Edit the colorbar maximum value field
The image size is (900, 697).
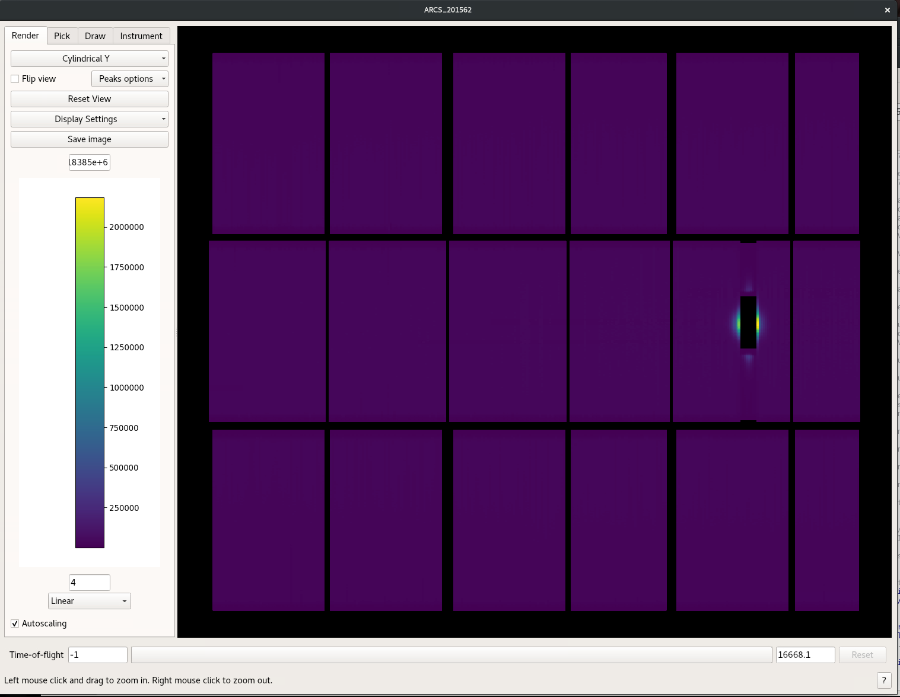click(x=90, y=162)
